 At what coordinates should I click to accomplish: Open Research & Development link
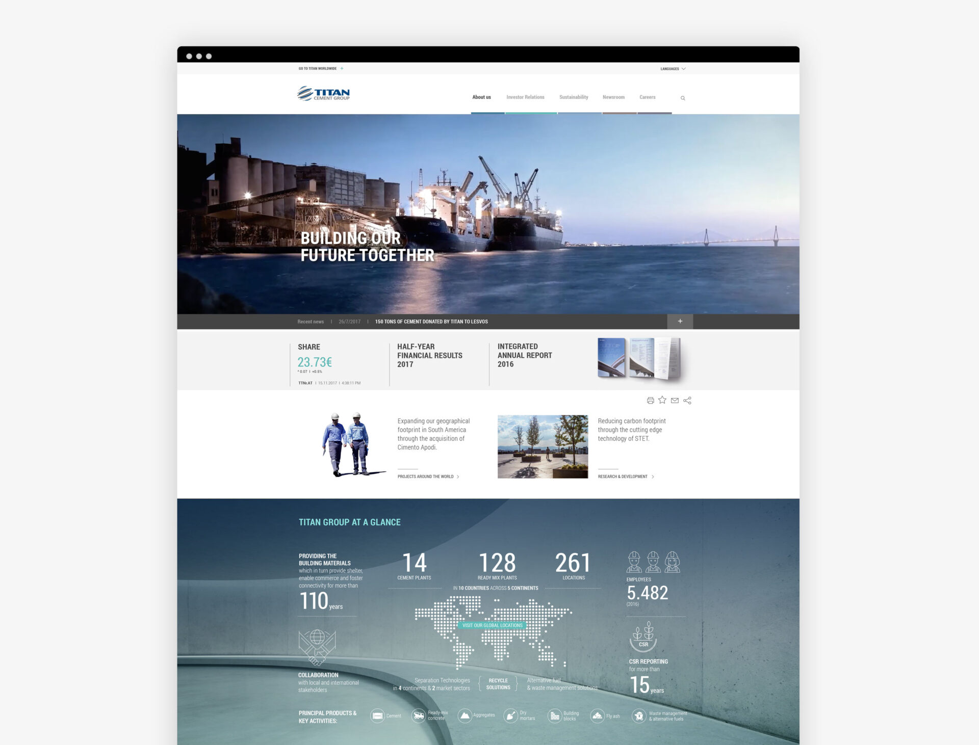pyautogui.click(x=626, y=476)
